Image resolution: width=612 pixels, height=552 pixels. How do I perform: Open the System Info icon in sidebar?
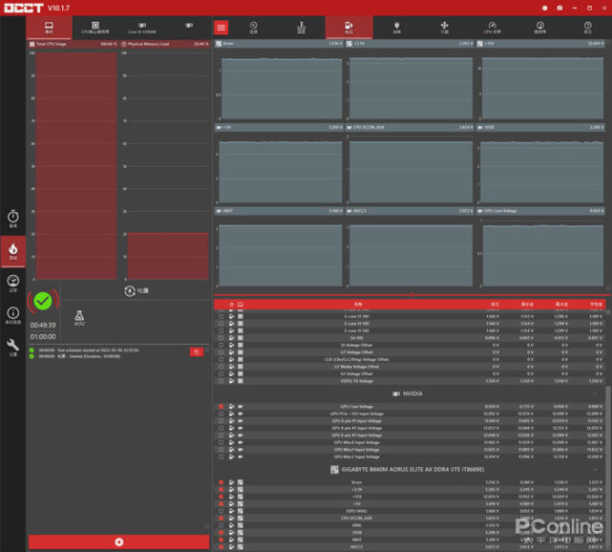(12, 315)
